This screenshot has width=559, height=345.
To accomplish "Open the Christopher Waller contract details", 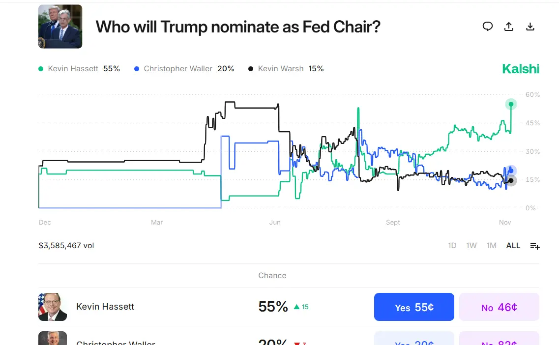I will pyautogui.click(x=116, y=342).
